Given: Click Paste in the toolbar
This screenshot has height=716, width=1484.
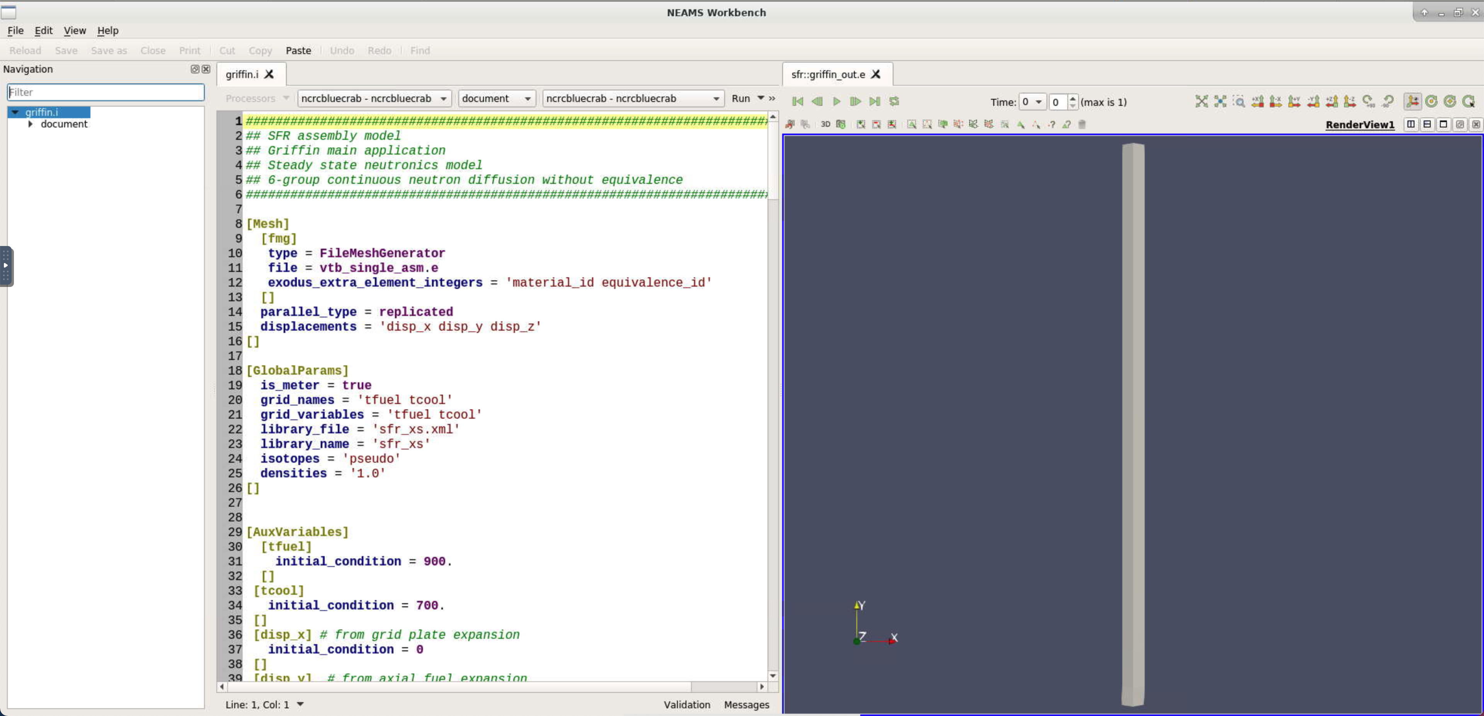Looking at the screenshot, I should (x=298, y=51).
